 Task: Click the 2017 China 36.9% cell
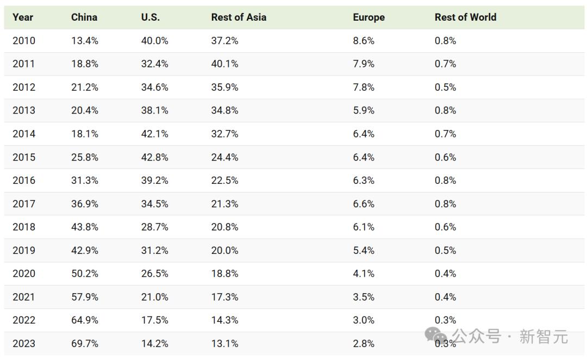click(85, 204)
